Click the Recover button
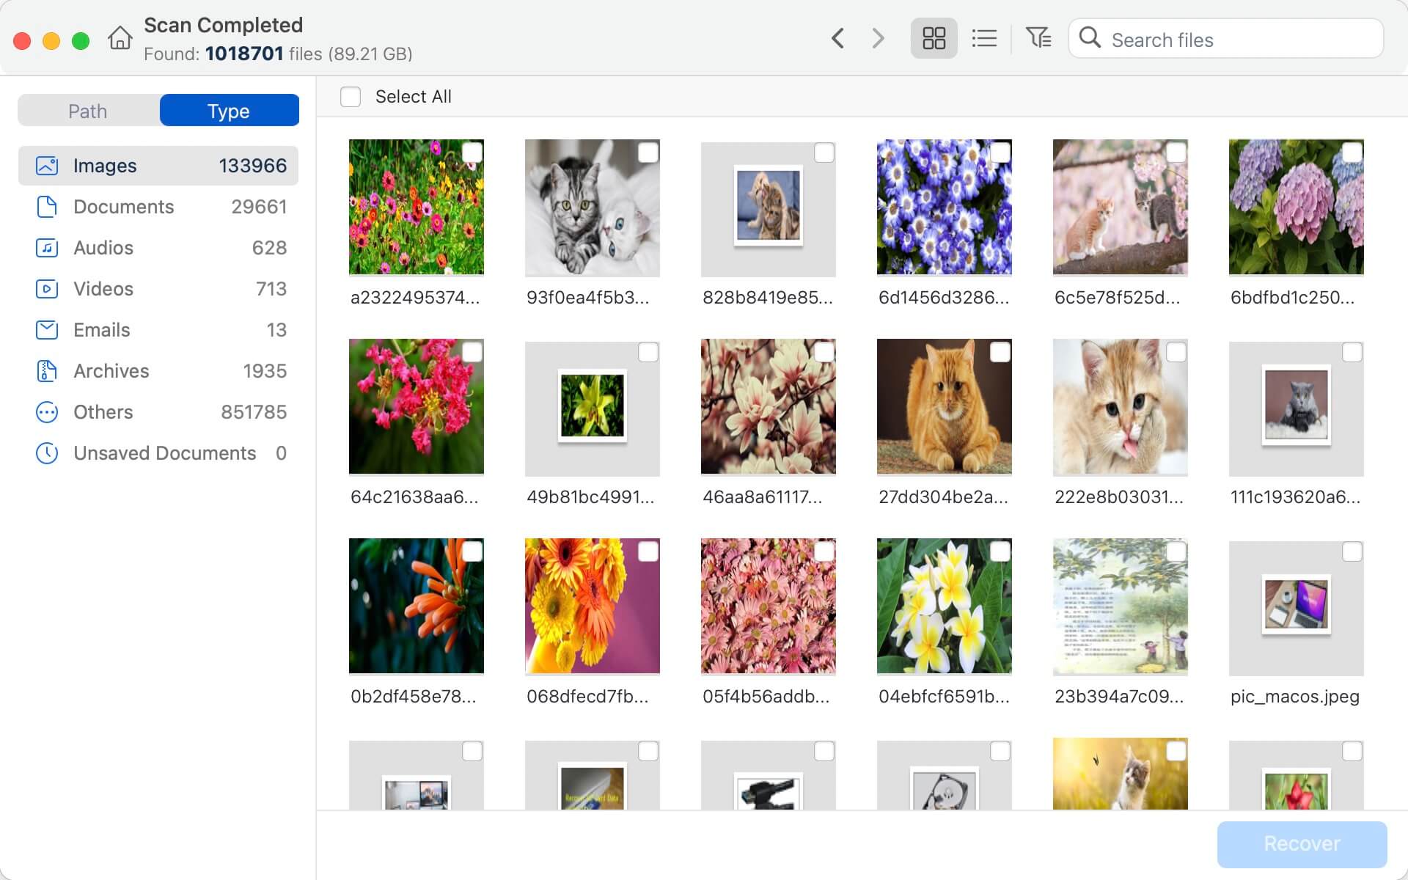Image resolution: width=1408 pixels, height=880 pixels. [x=1301, y=844]
